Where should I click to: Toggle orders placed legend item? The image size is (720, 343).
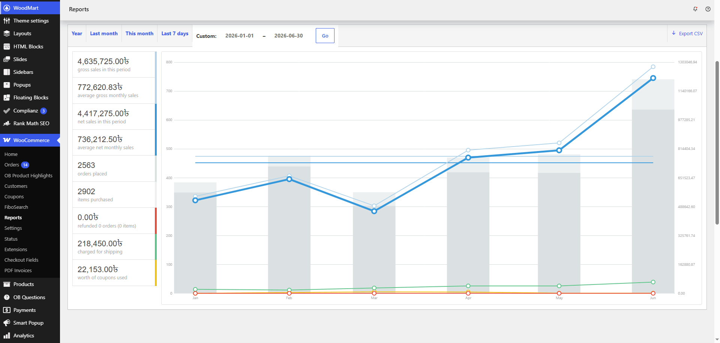tap(114, 169)
